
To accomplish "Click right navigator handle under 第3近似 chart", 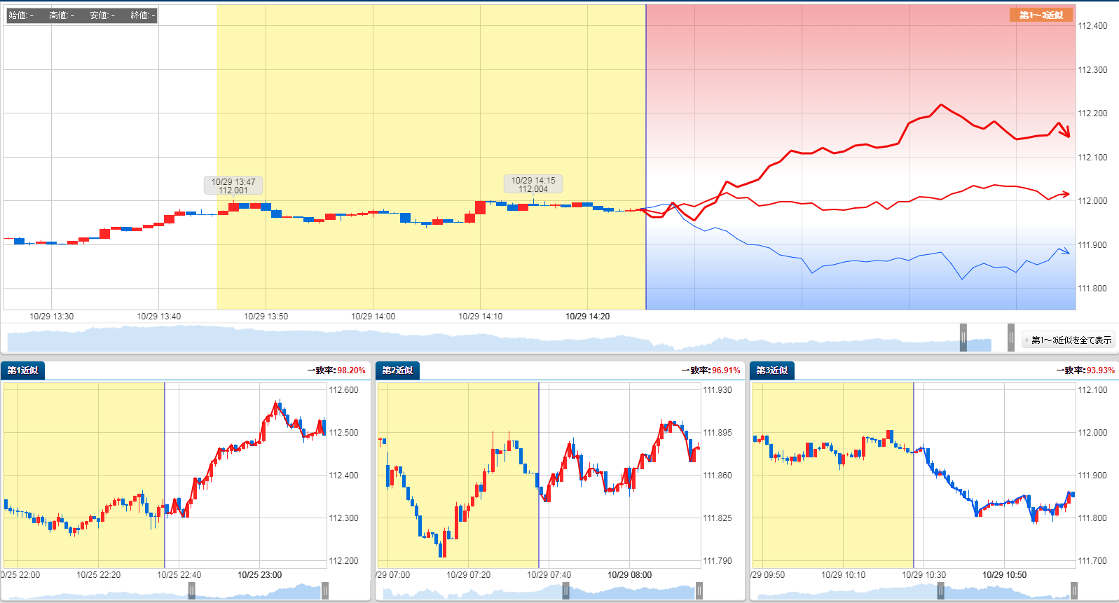I will tap(1074, 591).
